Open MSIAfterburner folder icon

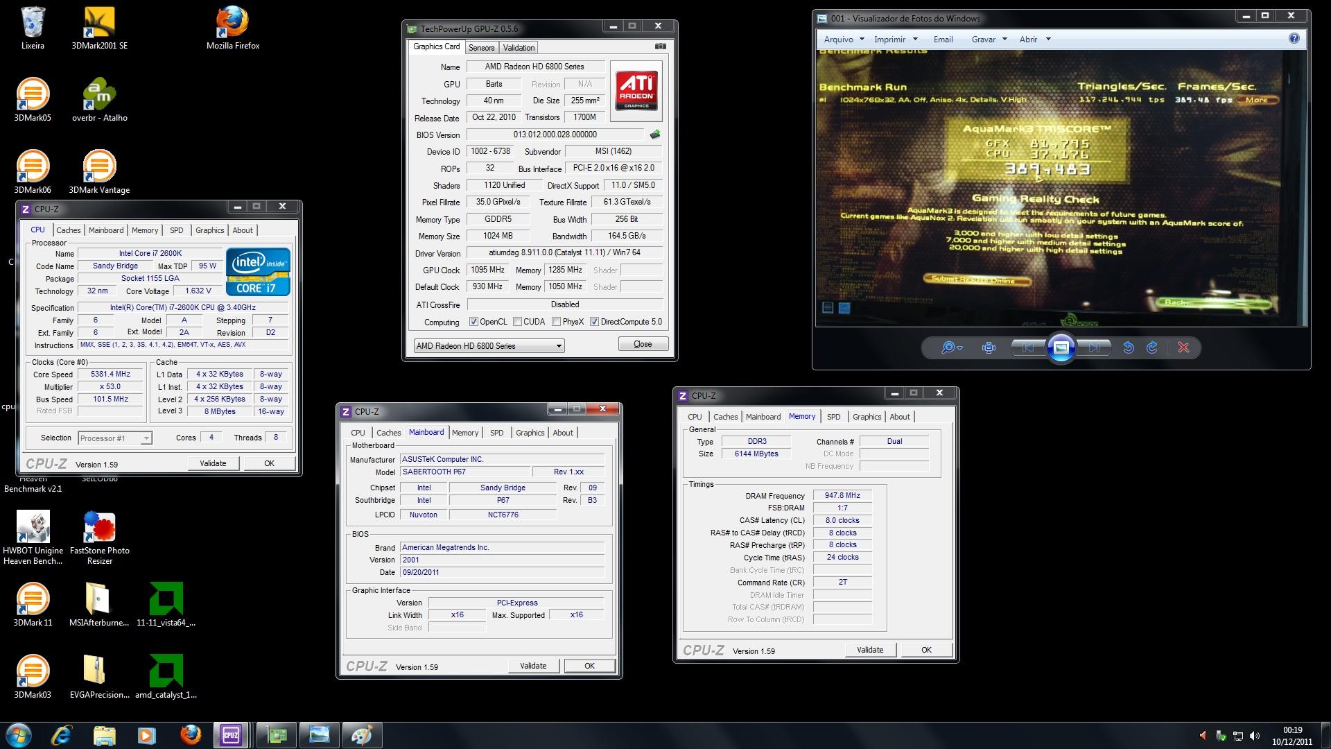tap(99, 605)
